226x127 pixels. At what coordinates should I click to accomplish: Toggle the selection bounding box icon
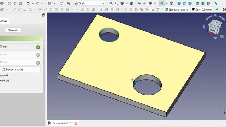131,3
